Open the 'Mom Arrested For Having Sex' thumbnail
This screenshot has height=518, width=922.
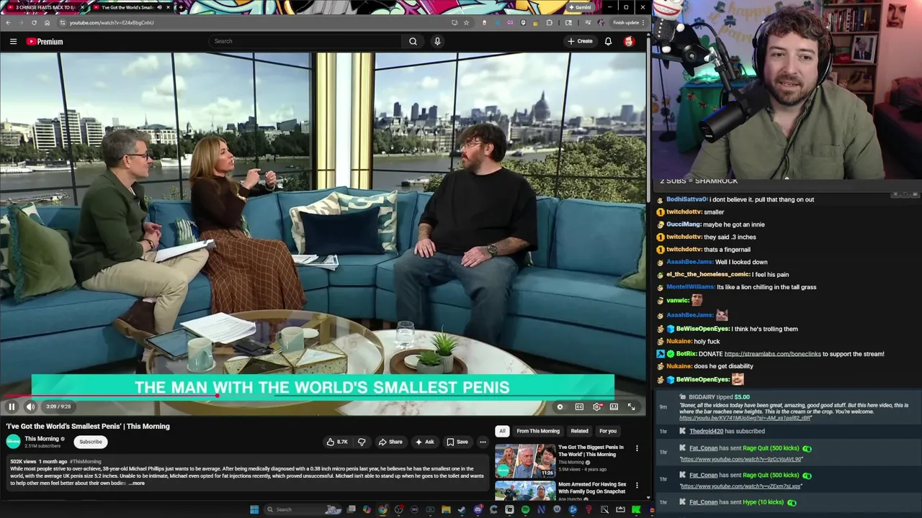coord(524,491)
